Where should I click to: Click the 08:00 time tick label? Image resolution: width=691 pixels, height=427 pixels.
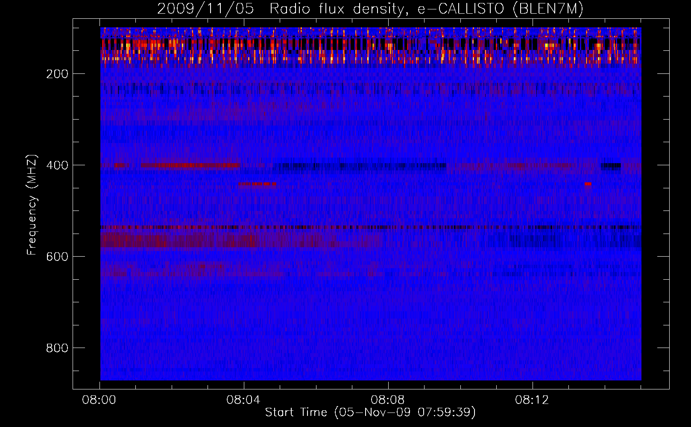[x=100, y=400]
